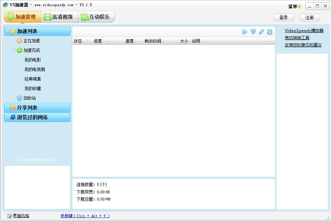Image resolution: width=332 pixels, height=222 pixels.
Task: Click the 回收站 recycle bin icon
Action: (20, 98)
